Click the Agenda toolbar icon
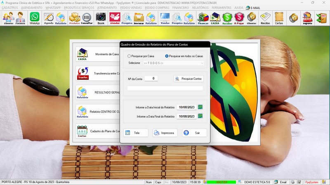 click(49, 18)
